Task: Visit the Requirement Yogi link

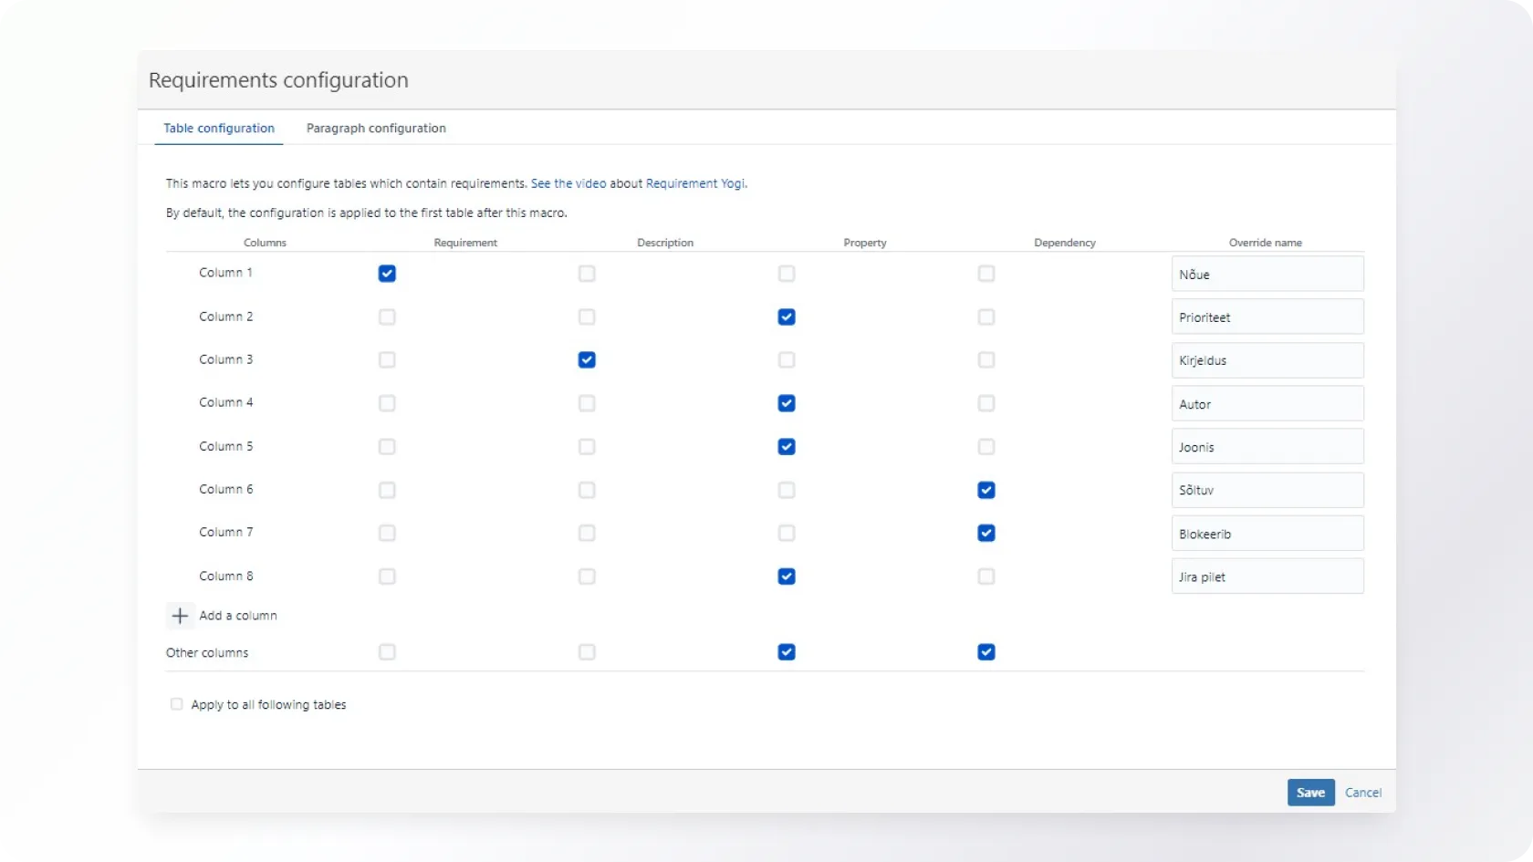Action: [694, 183]
